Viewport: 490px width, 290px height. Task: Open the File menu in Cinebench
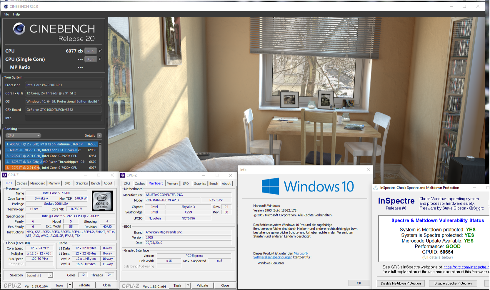click(6, 14)
